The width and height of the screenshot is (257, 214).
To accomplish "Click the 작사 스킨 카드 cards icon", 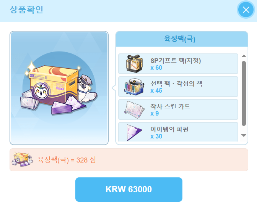I will click(134, 109).
